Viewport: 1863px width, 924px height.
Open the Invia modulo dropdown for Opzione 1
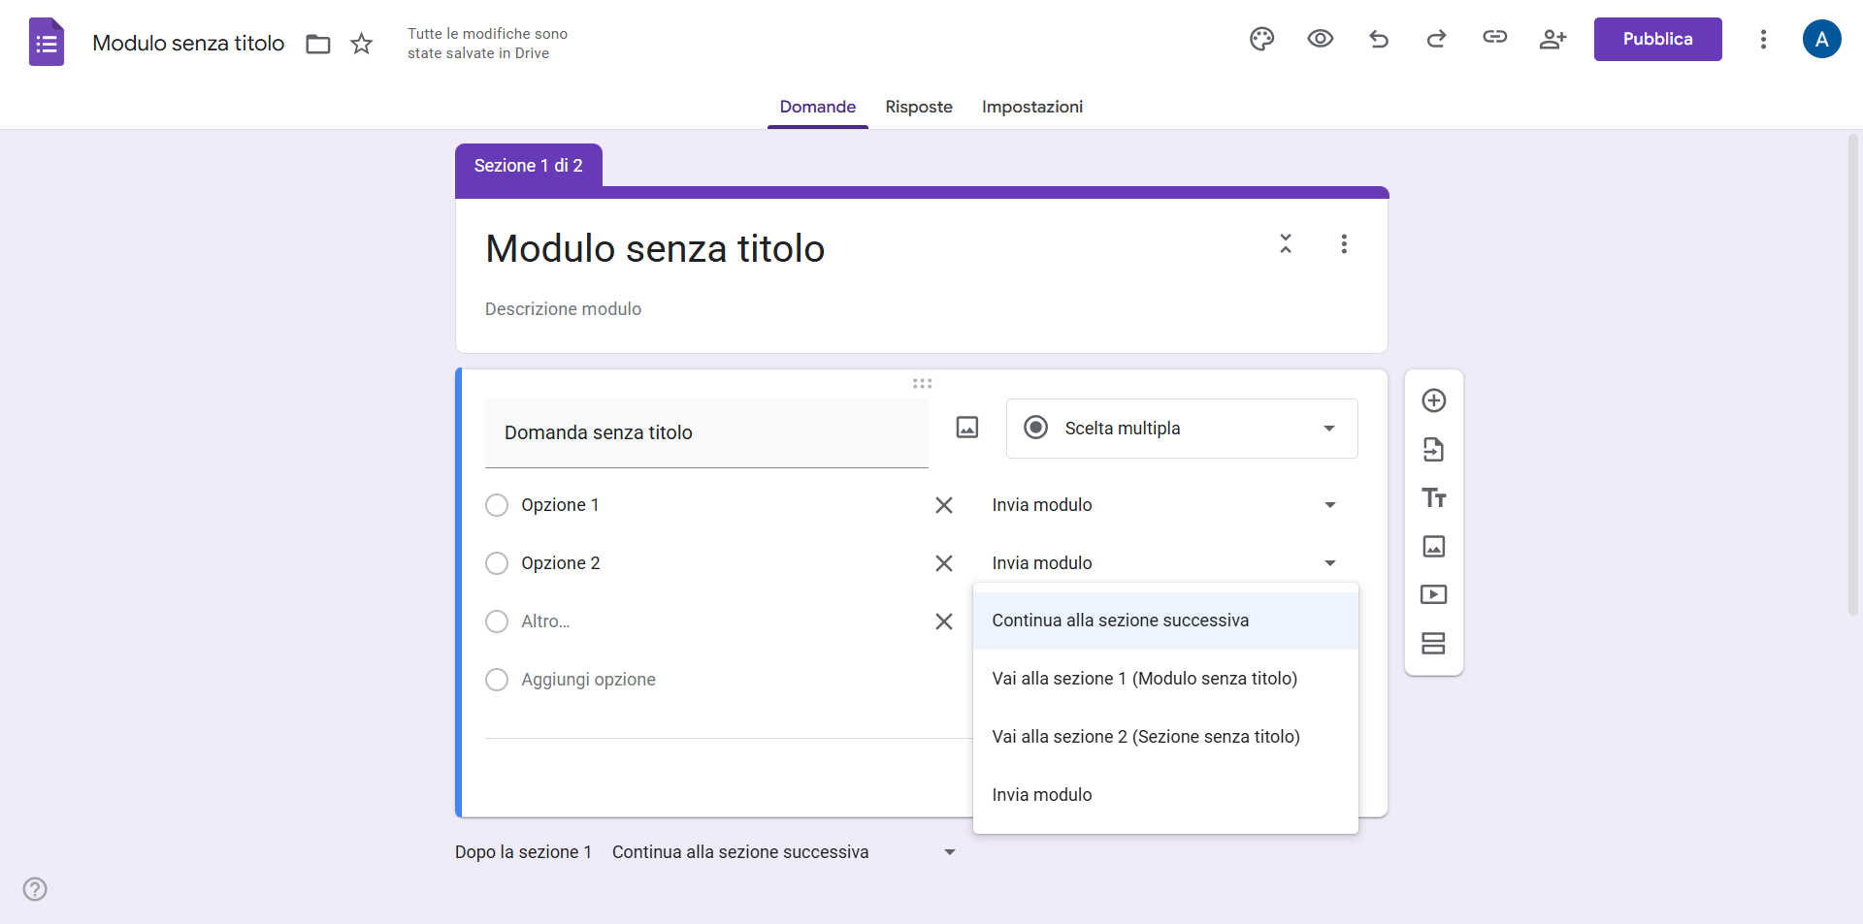(x=1164, y=505)
